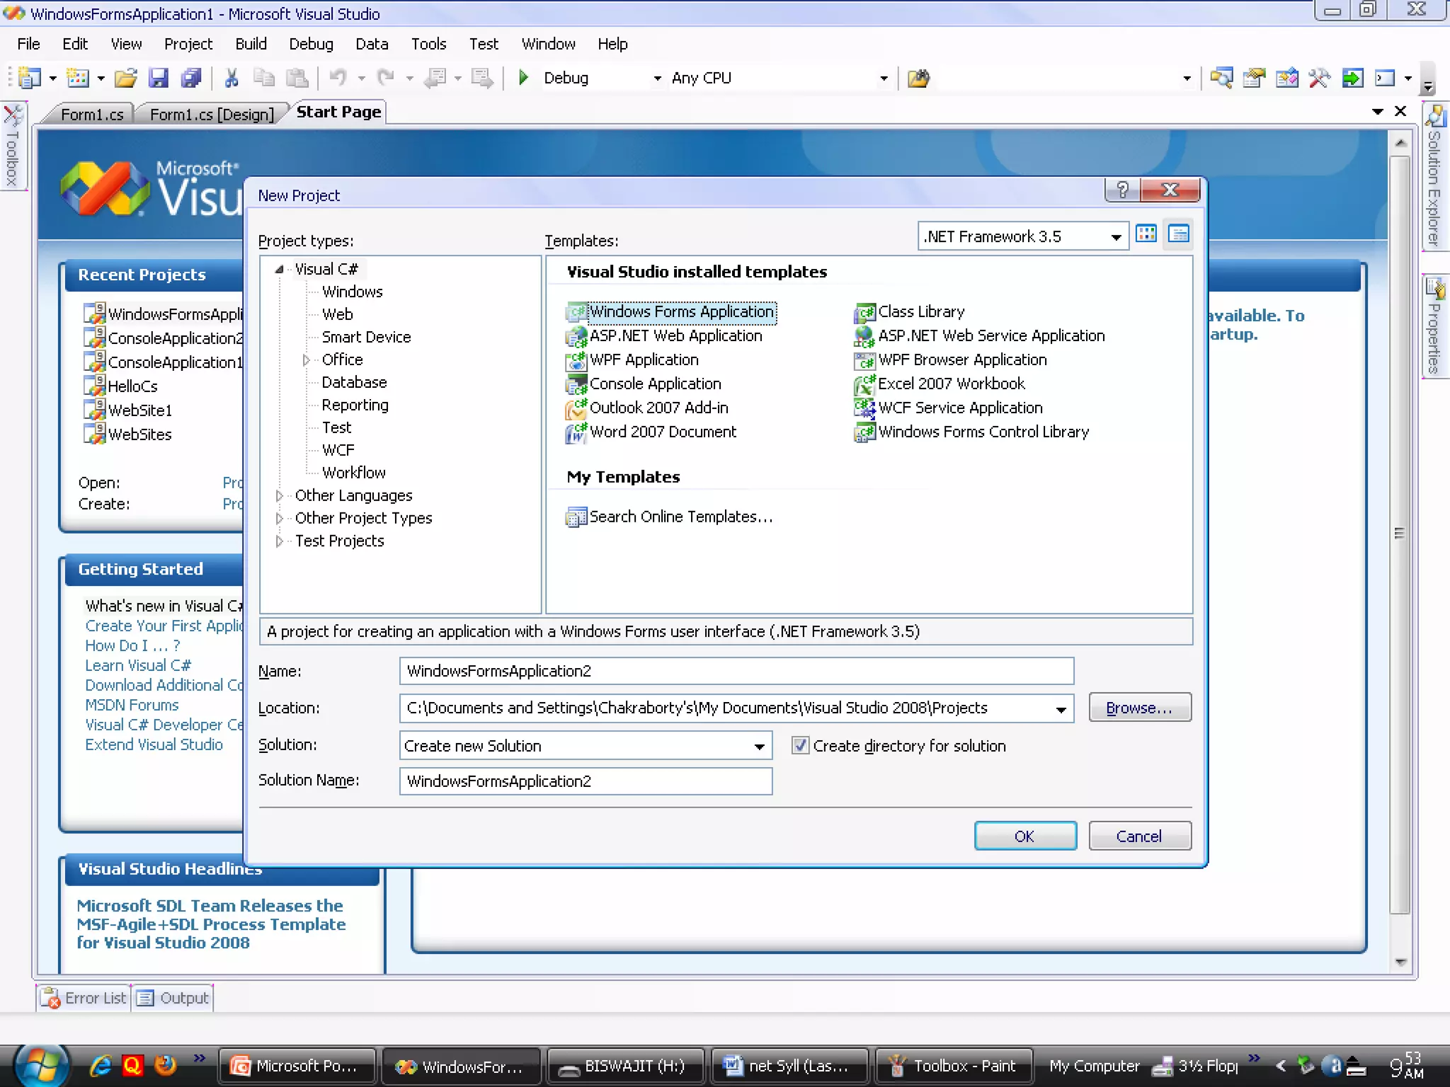Screen dimensions: 1450x1087
Task: Click the OK button
Action: (1024, 836)
